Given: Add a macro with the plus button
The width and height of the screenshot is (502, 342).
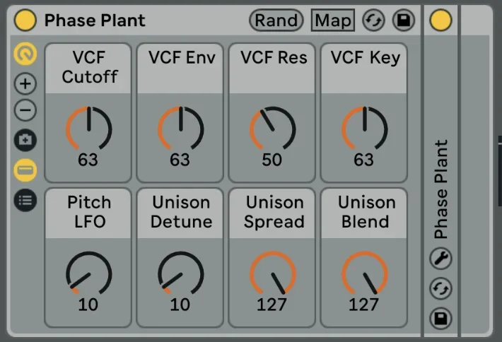Looking at the screenshot, I should click(x=25, y=83).
